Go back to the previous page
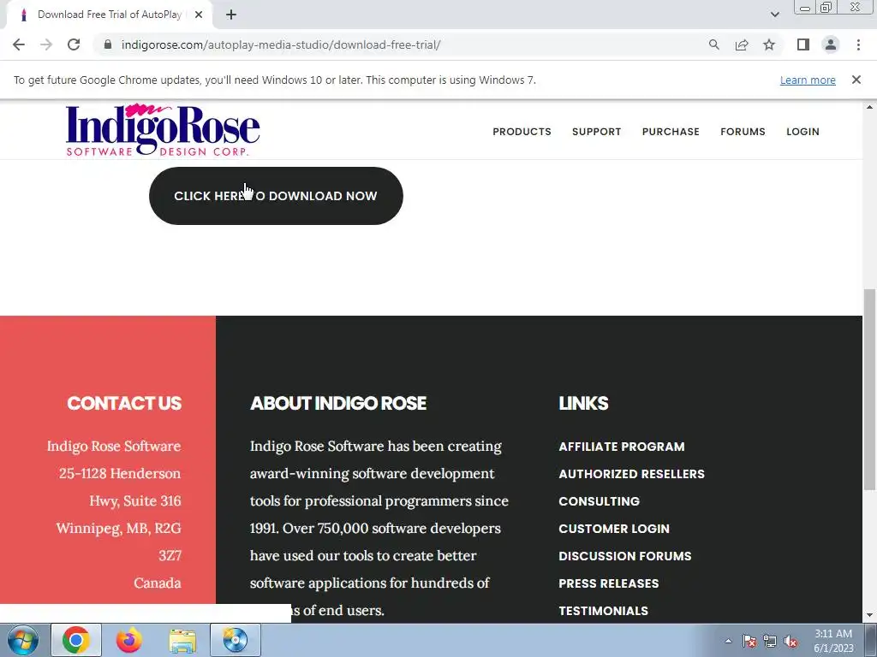 [x=19, y=44]
